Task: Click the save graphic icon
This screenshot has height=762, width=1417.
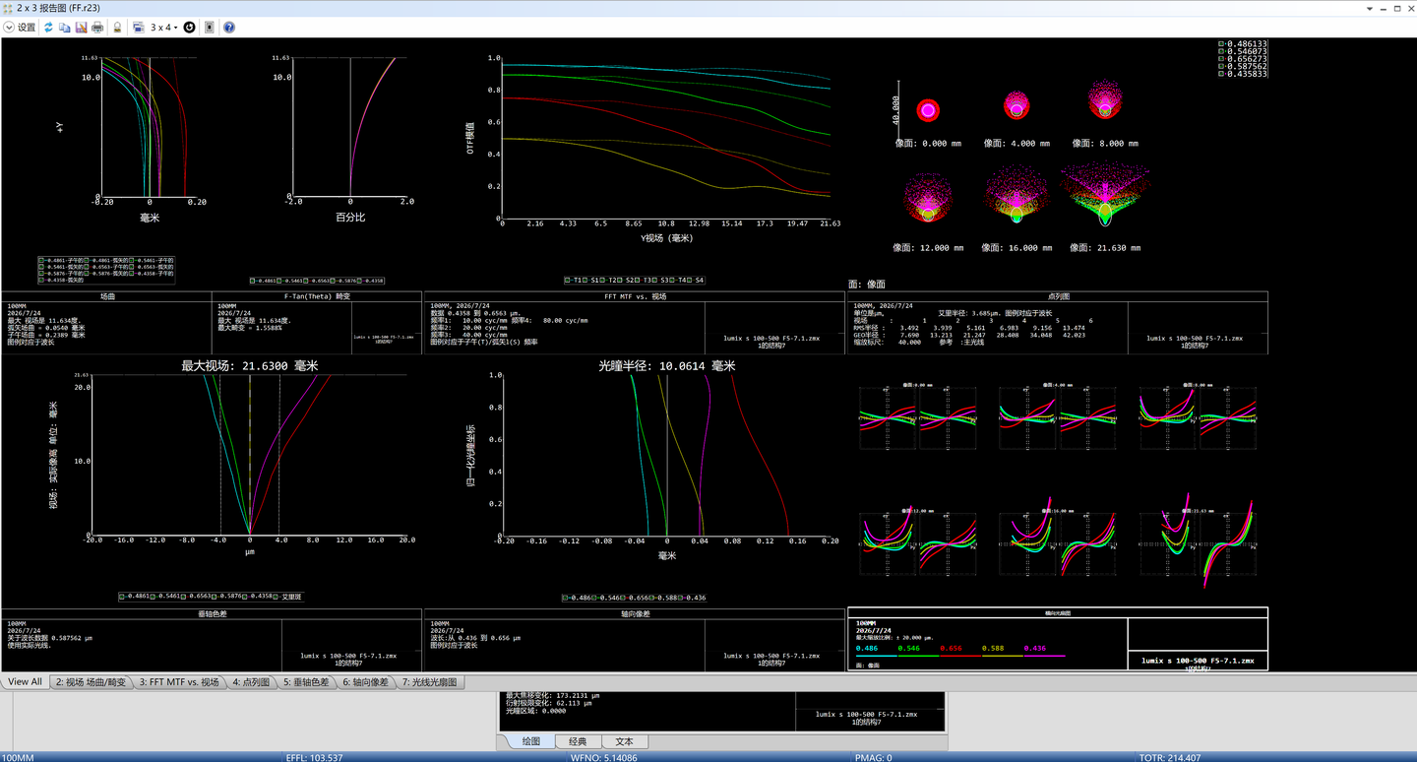Action: pos(81,28)
